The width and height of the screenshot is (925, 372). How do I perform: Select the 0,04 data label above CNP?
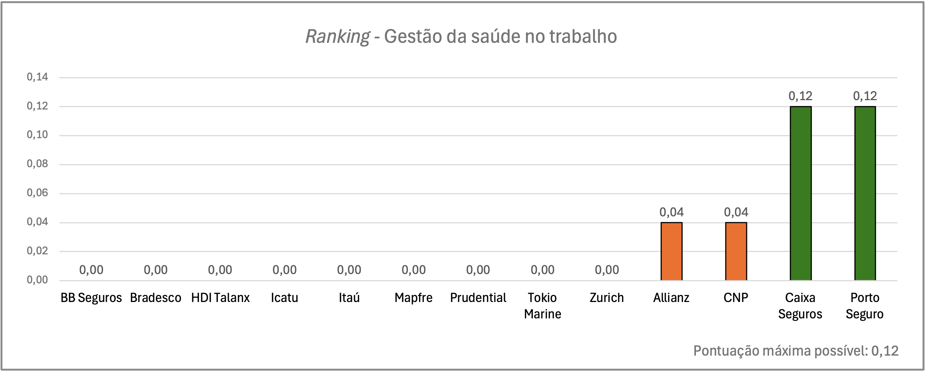point(736,212)
